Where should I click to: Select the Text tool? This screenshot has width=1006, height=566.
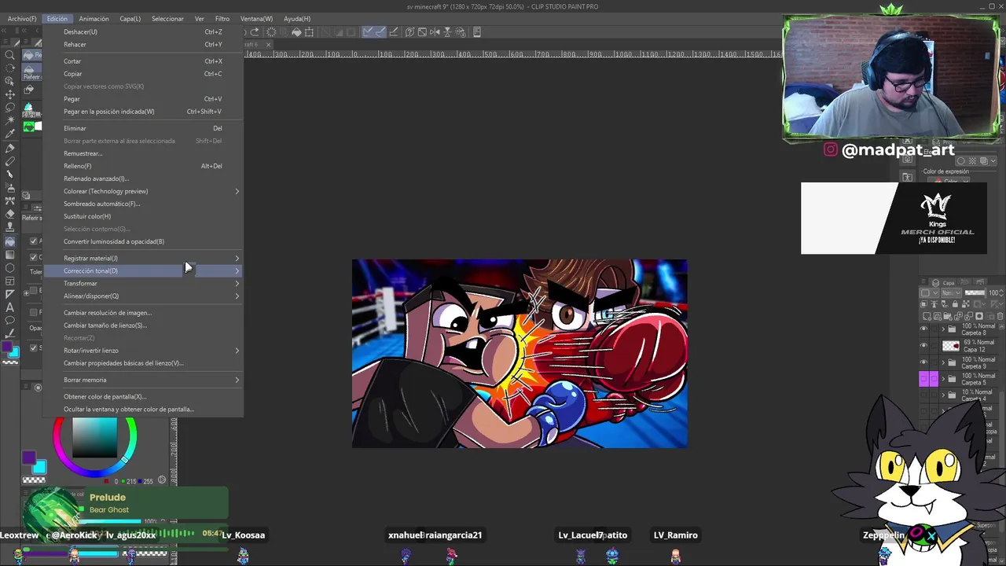pos(9,307)
